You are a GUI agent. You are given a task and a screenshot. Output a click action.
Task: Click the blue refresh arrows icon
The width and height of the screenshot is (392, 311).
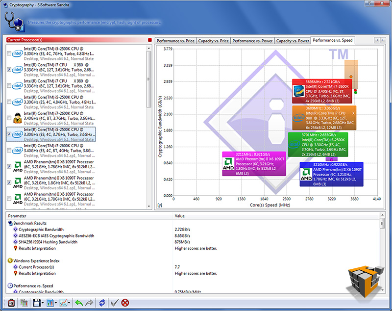click(102, 303)
